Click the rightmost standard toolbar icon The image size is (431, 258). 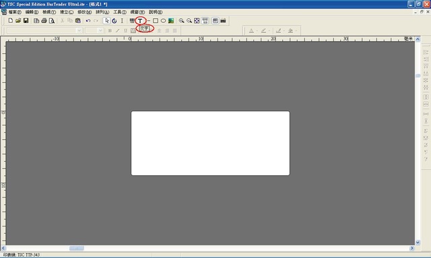pos(223,21)
